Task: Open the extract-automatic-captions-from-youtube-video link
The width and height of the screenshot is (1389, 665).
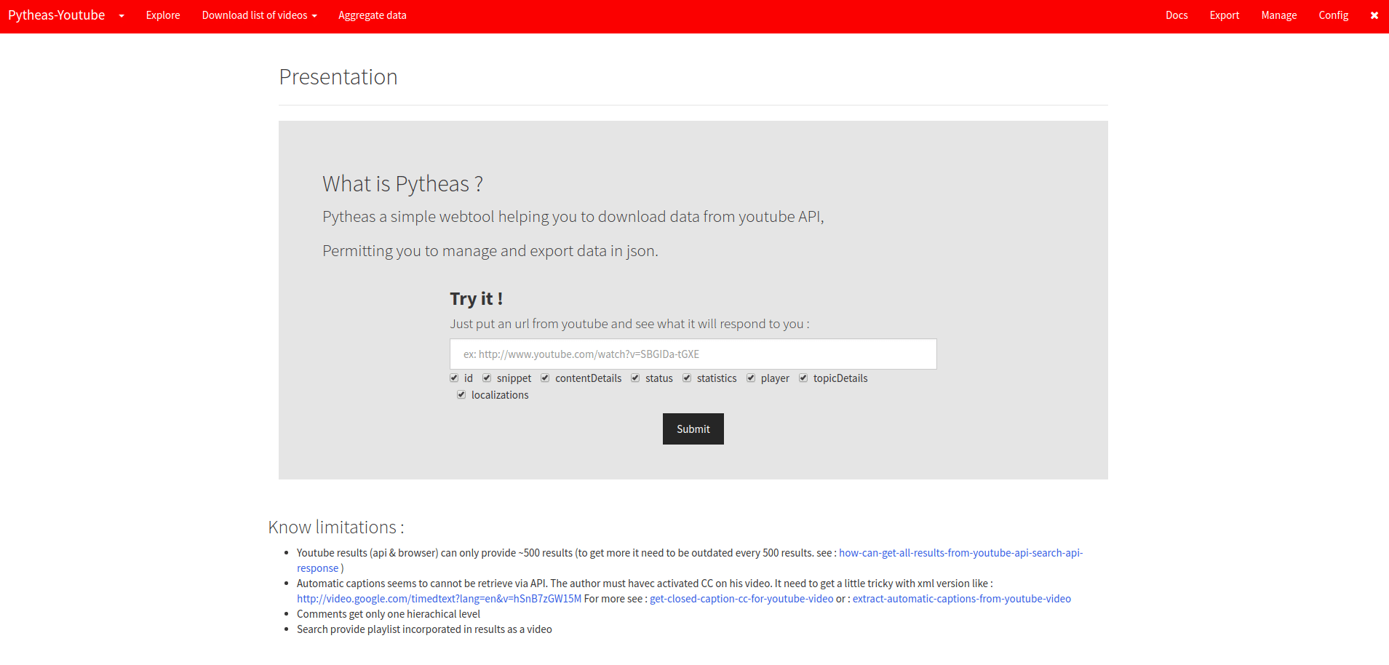Action: click(961, 599)
